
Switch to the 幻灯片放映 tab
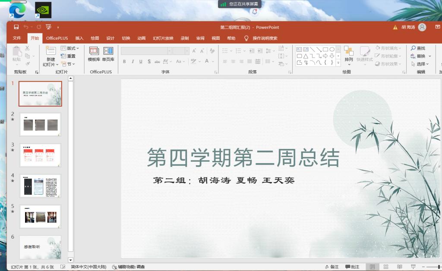(x=163, y=38)
